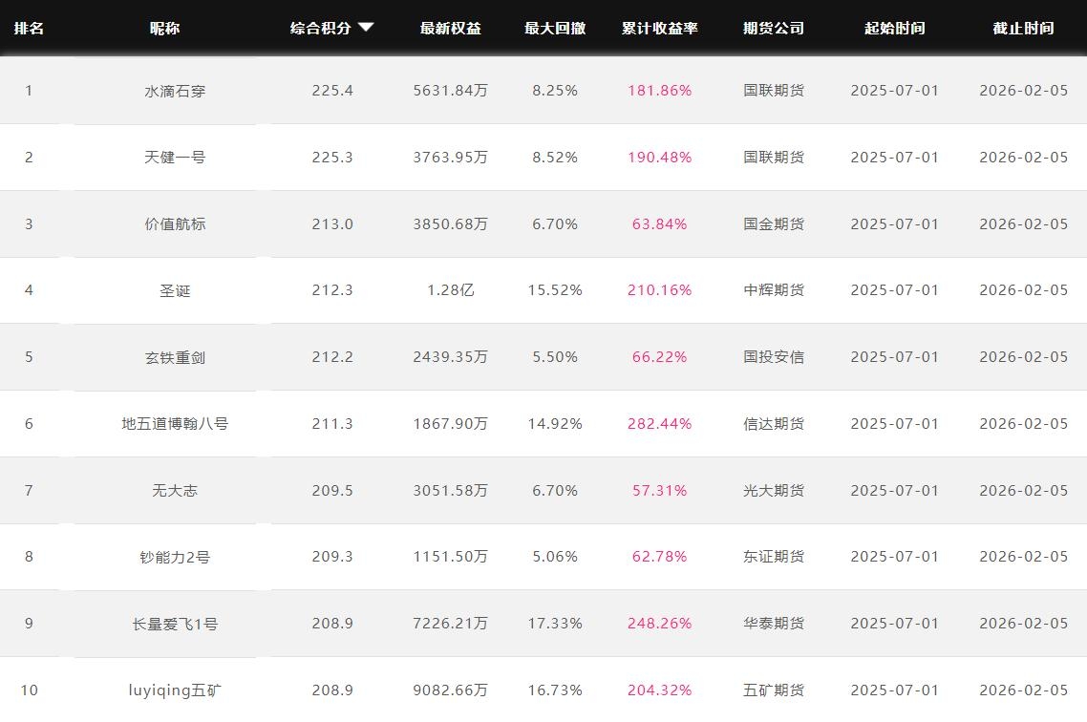Open the 天健一号 nickname link
Viewport: 1087px width, 722px height.
(x=175, y=158)
